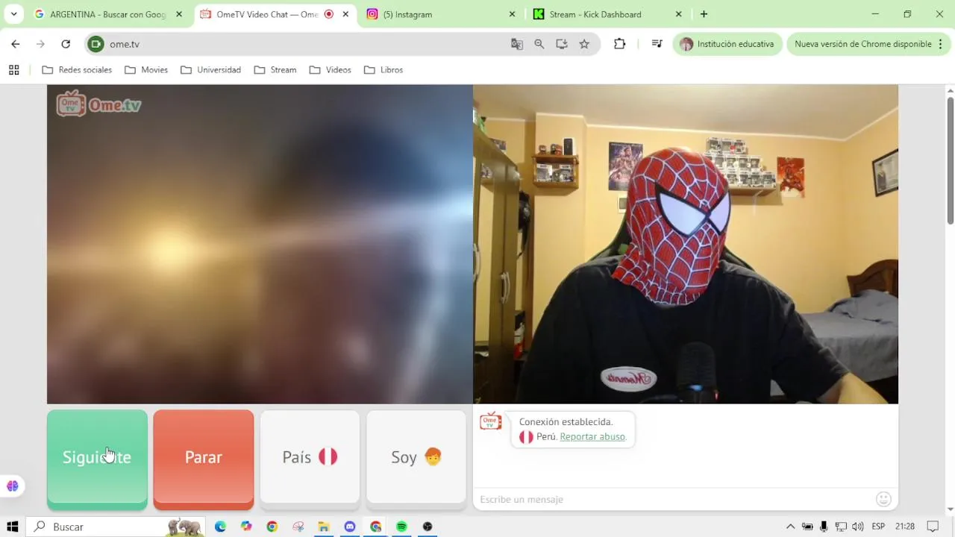Open the emoji smiley picker

(883, 499)
